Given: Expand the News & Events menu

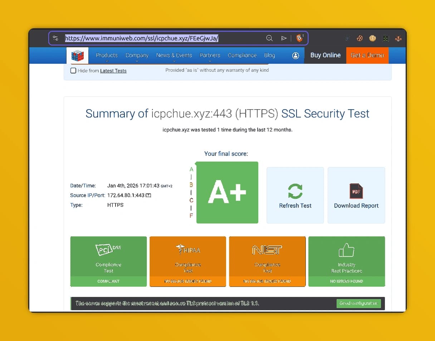Looking at the screenshot, I should (174, 56).
